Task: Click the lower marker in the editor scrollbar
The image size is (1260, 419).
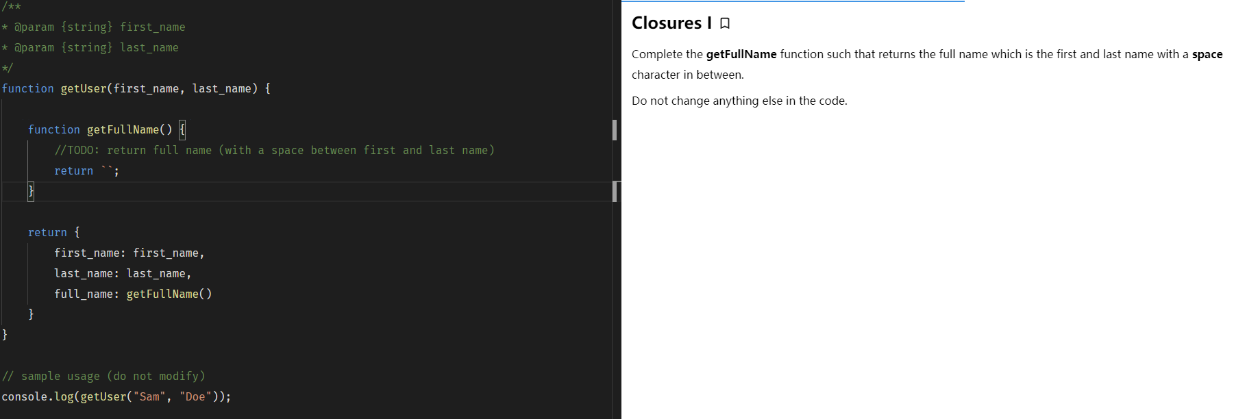Action: tap(615, 192)
